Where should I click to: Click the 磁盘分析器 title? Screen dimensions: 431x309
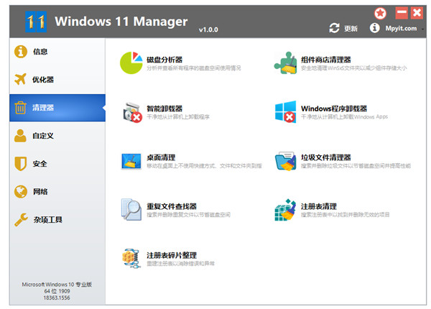(164, 60)
